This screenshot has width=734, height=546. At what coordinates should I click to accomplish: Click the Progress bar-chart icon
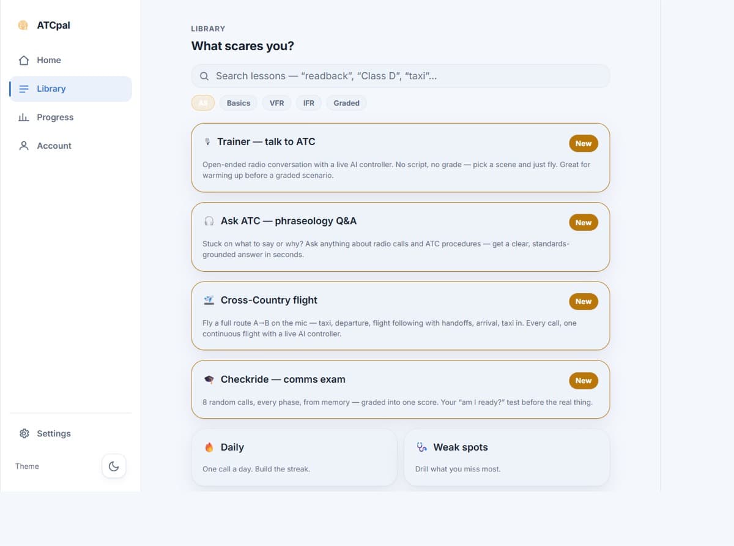tap(24, 117)
